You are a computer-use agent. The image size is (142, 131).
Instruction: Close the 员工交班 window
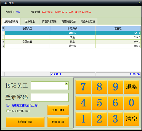point(139,3)
